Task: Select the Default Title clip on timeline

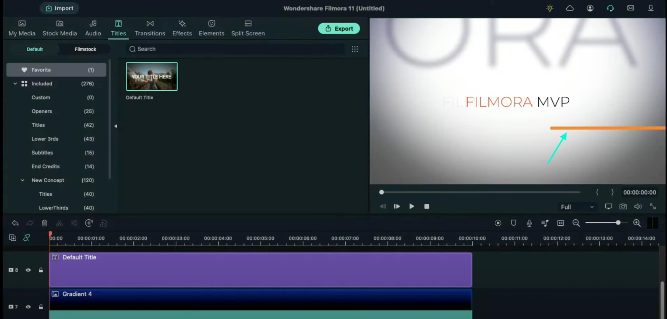Action: point(261,270)
